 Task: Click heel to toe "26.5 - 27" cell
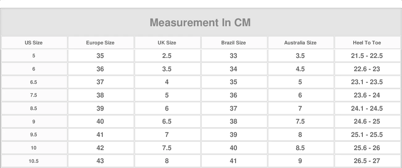pyautogui.click(x=367, y=161)
